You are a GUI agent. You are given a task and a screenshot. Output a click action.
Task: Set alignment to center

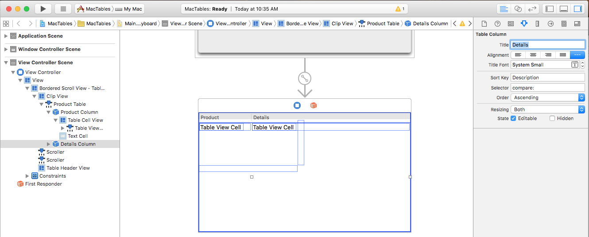[x=533, y=55]
